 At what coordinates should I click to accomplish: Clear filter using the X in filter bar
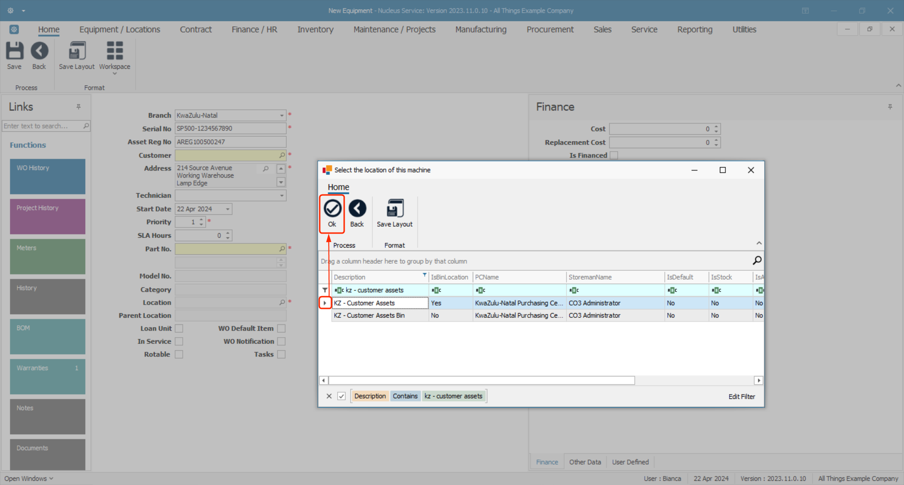click(329, 396)
